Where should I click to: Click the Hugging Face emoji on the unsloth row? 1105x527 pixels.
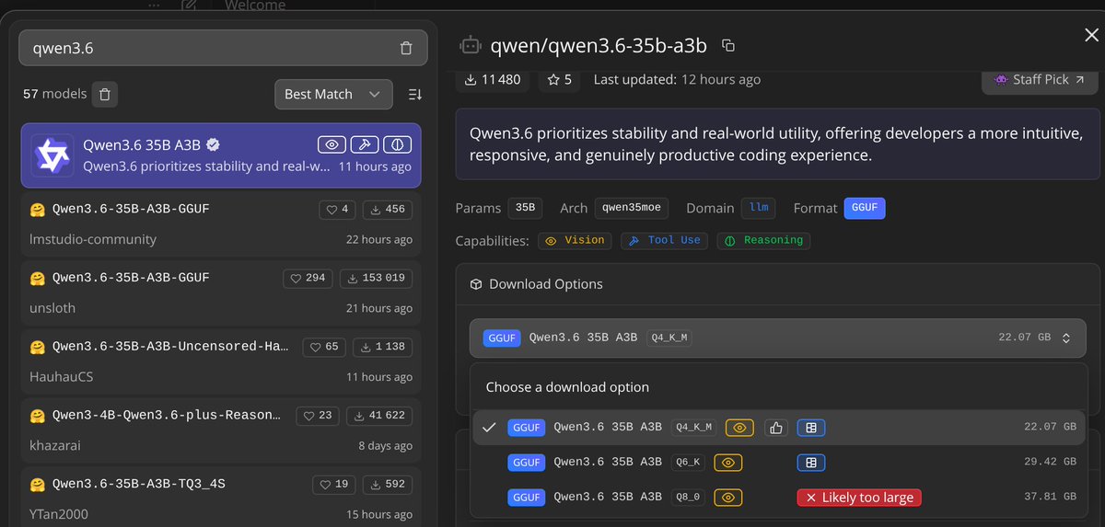pyautogui.click(x=38, y=278)
